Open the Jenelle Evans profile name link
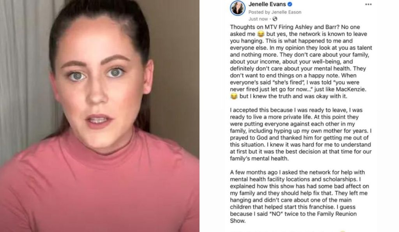Screen dimensions: 399x232 click(267, 4)
